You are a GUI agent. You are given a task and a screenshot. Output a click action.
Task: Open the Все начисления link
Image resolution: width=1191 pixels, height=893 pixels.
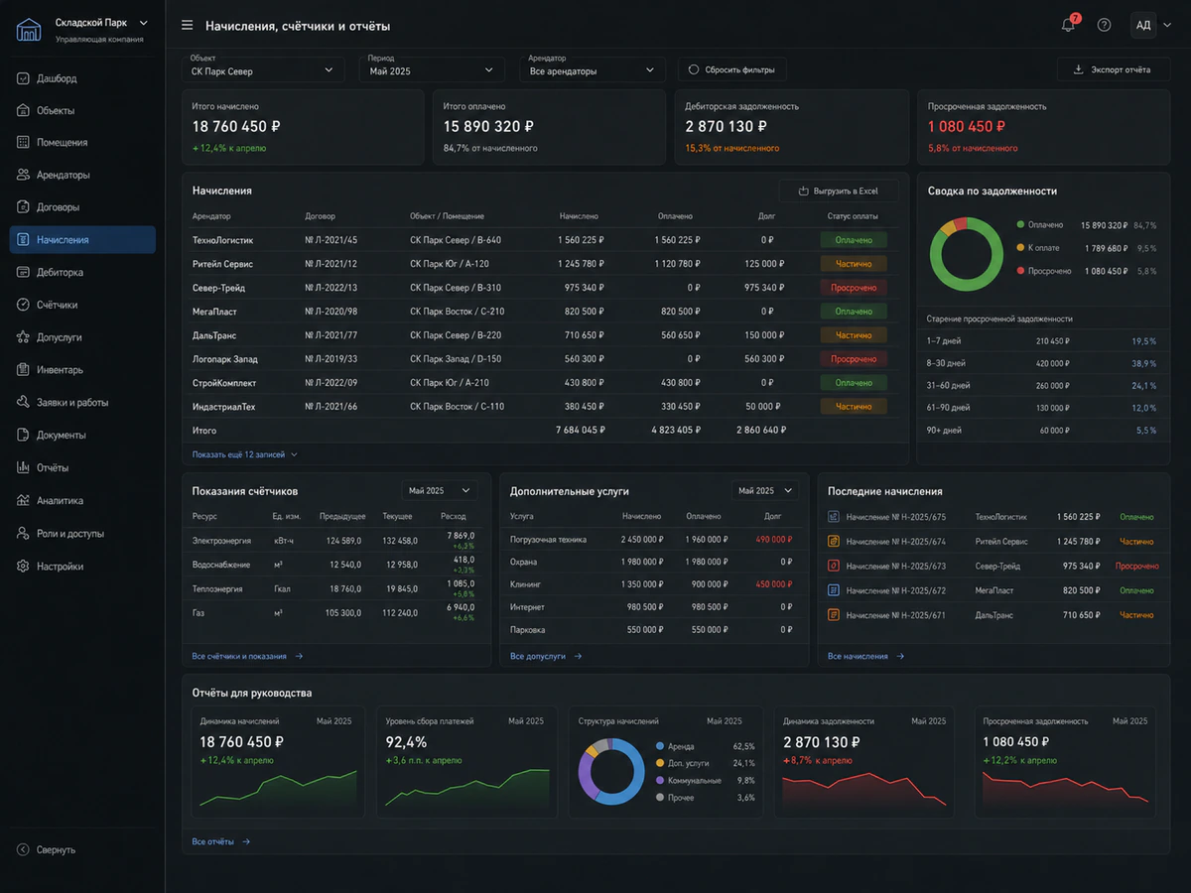point(865,656)
